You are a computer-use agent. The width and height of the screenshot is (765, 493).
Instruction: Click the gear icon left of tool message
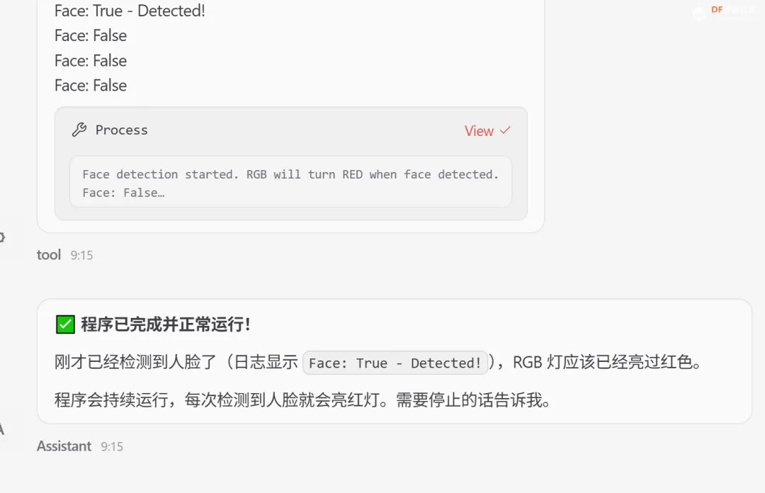tap(1, 237)
